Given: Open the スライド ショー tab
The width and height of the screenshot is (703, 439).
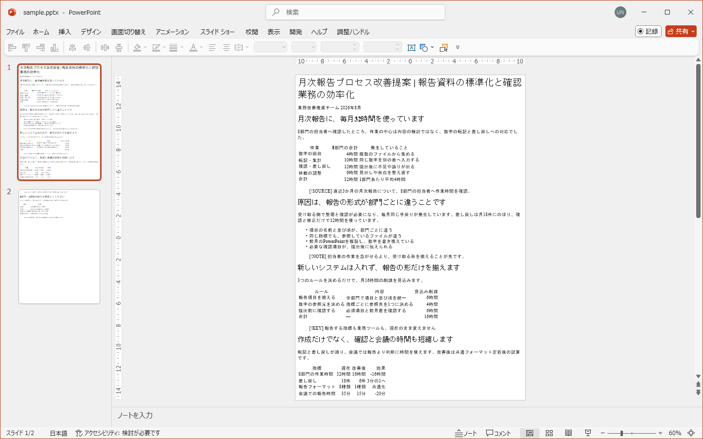Looking at the screenshot, I should 217,32.
